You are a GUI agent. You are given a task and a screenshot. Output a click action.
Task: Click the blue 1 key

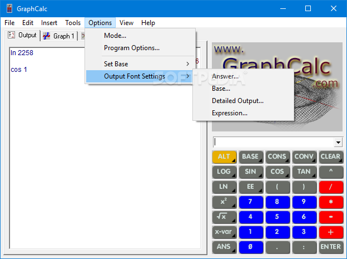click(251, 232)
